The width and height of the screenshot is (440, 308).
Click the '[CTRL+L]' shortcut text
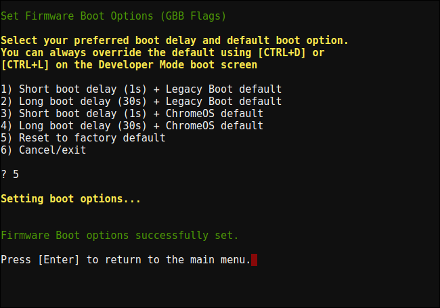click(x=25, y=65)
